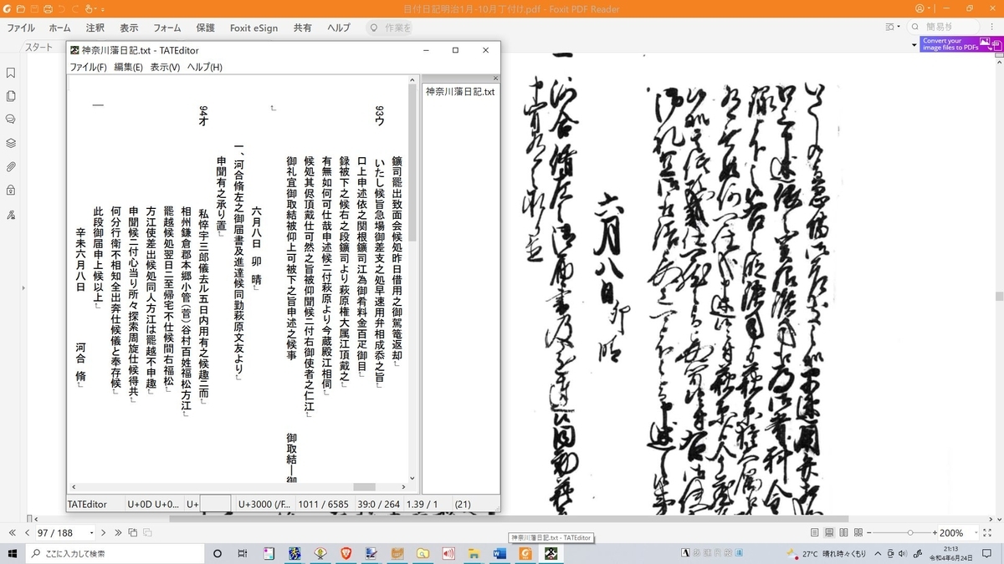Switch to Foxit 保護 tab
This screenshot has width=1004, height=564.
point(206,28)
